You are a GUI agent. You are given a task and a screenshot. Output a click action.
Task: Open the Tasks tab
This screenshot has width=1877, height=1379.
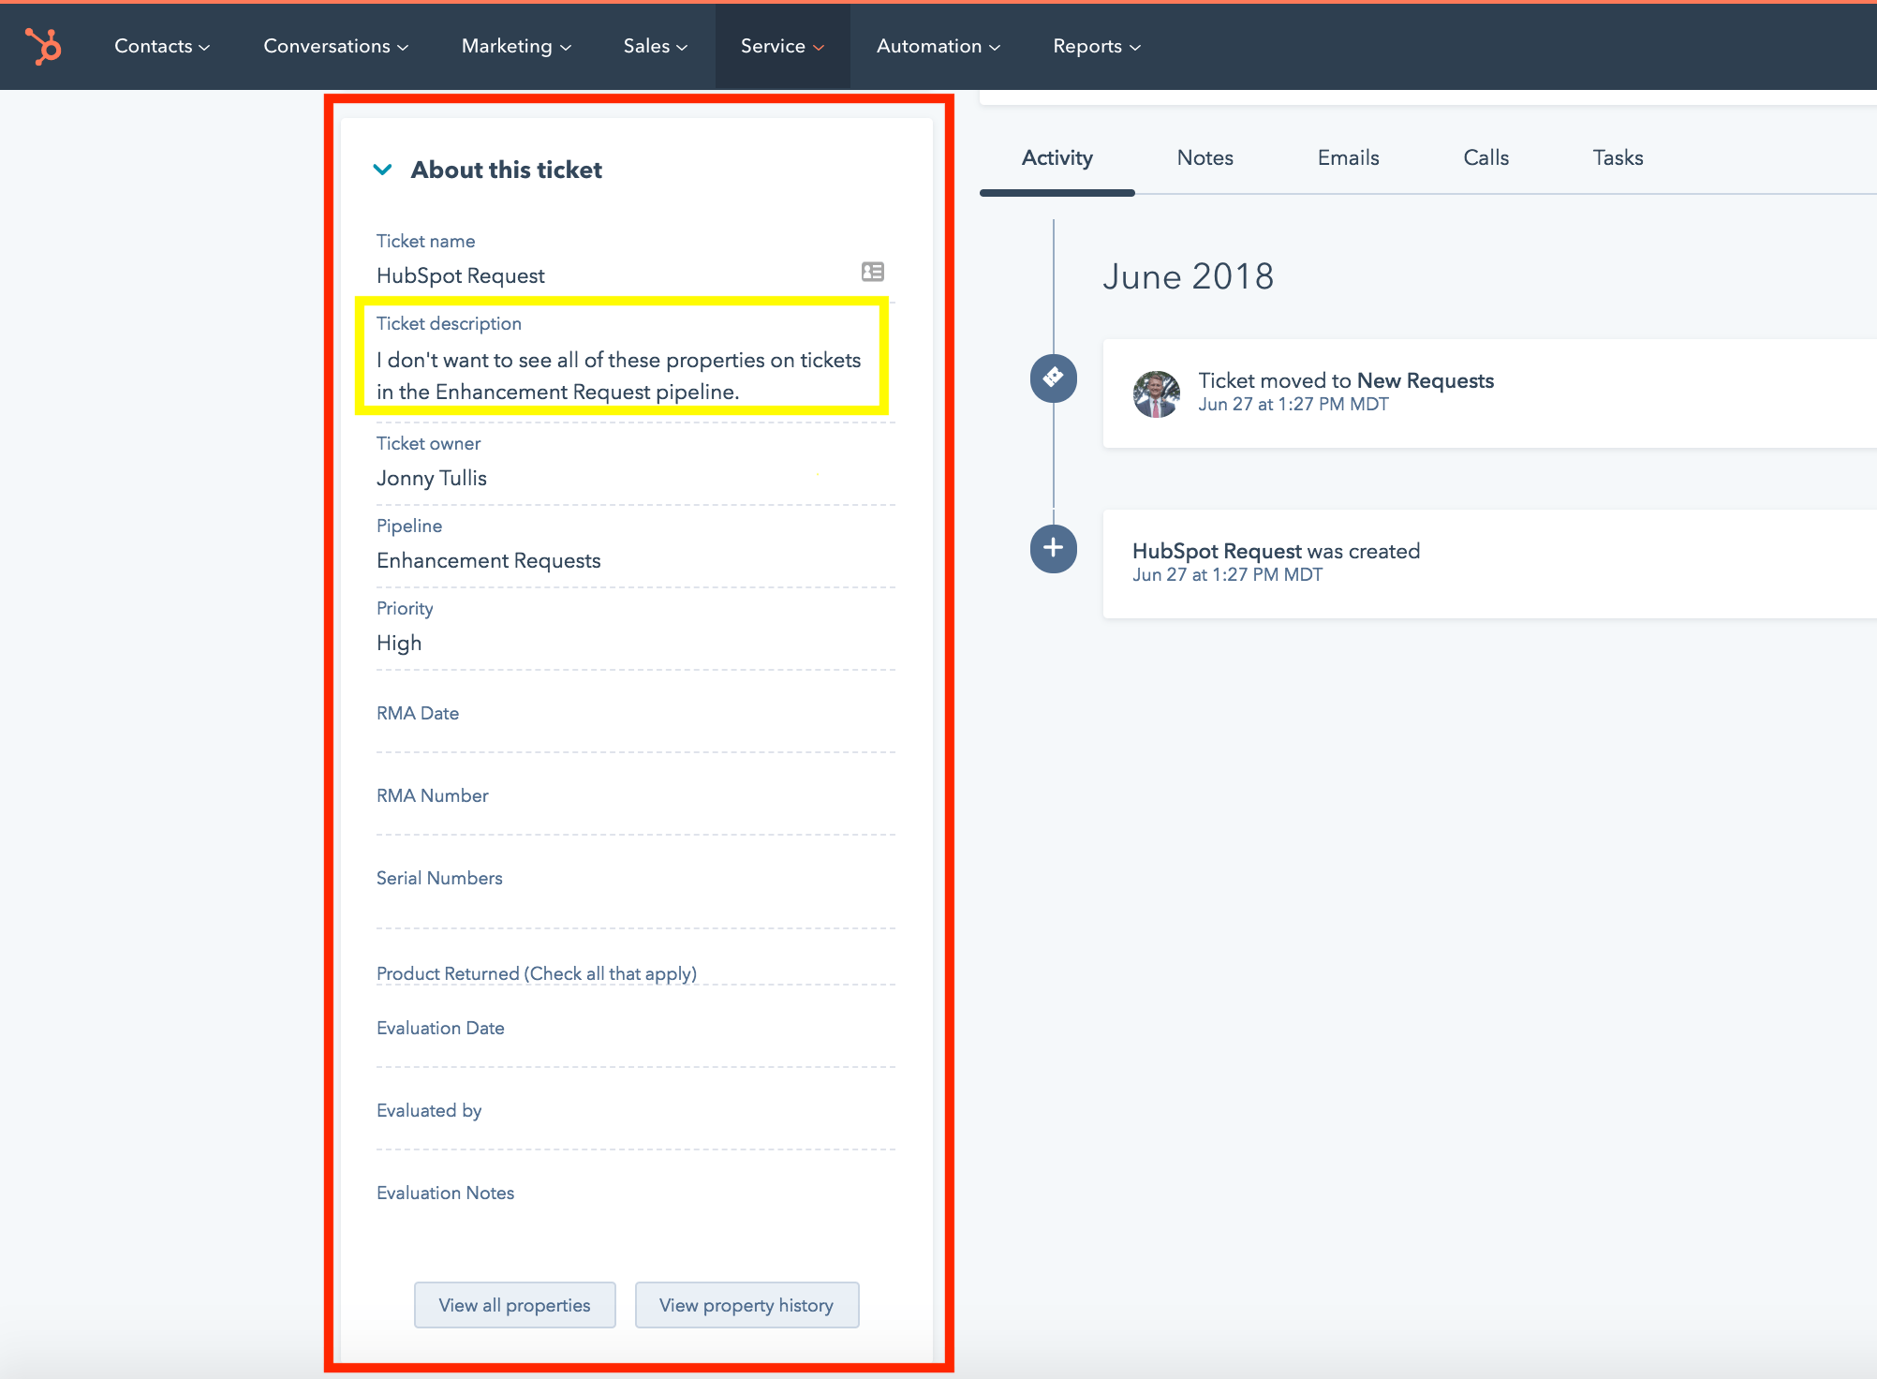click(1618, 157)
